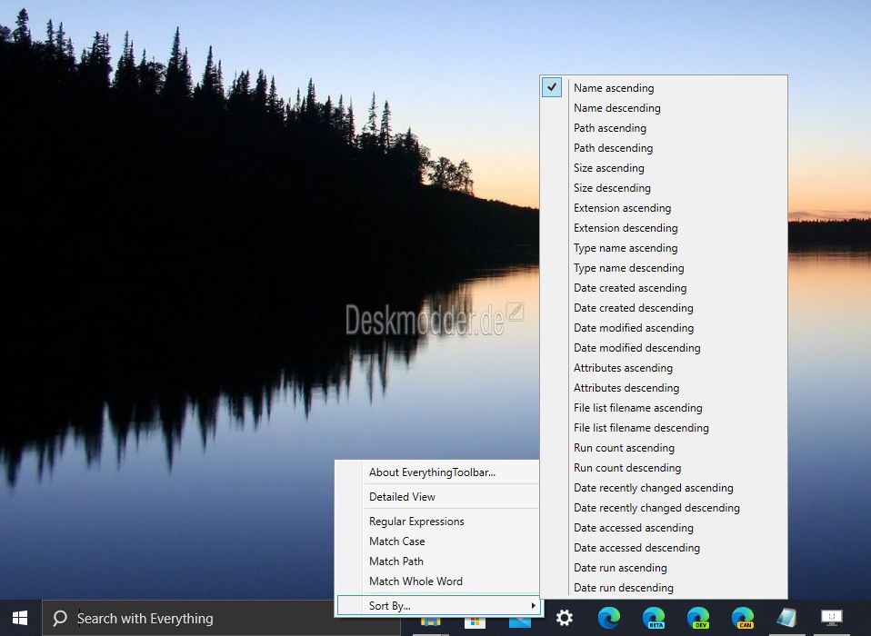Open the monitor smiley icon in taskbar
871x636 pixels.
[x=832, y=618]
